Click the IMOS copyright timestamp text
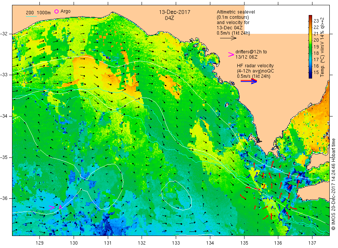338x248 pixels. pyautogui.click(x=333, y=184)
